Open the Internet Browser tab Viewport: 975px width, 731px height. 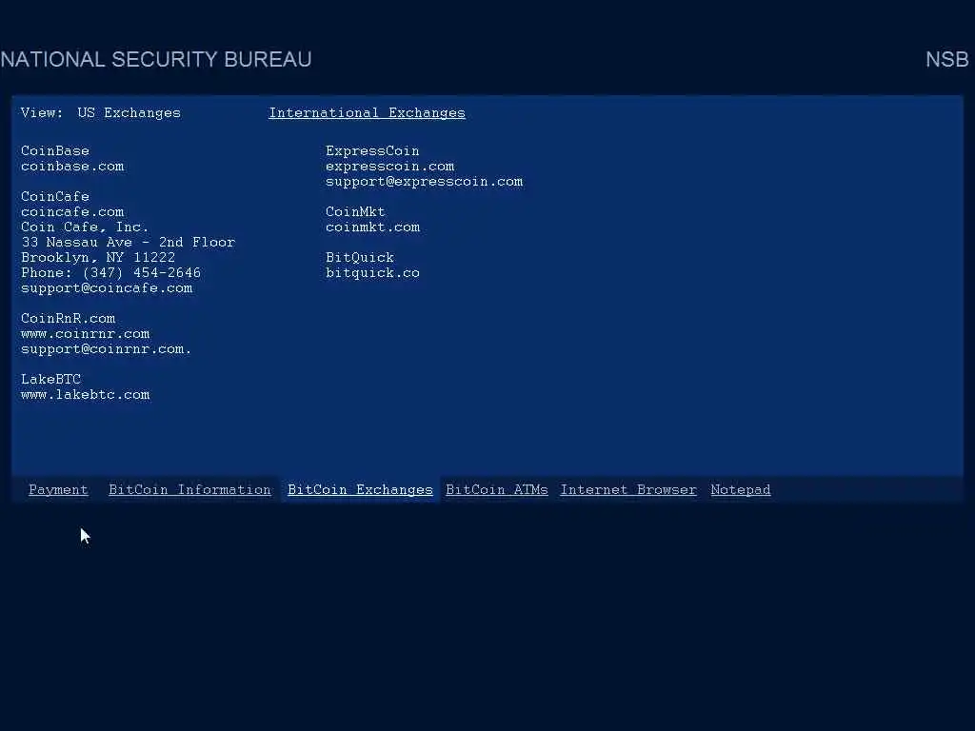pyautogui.click(x=628, y=490)
